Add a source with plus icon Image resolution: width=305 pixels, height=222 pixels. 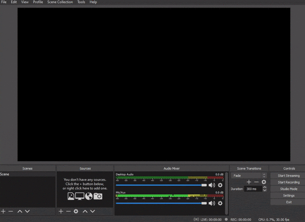click(60, 211)
